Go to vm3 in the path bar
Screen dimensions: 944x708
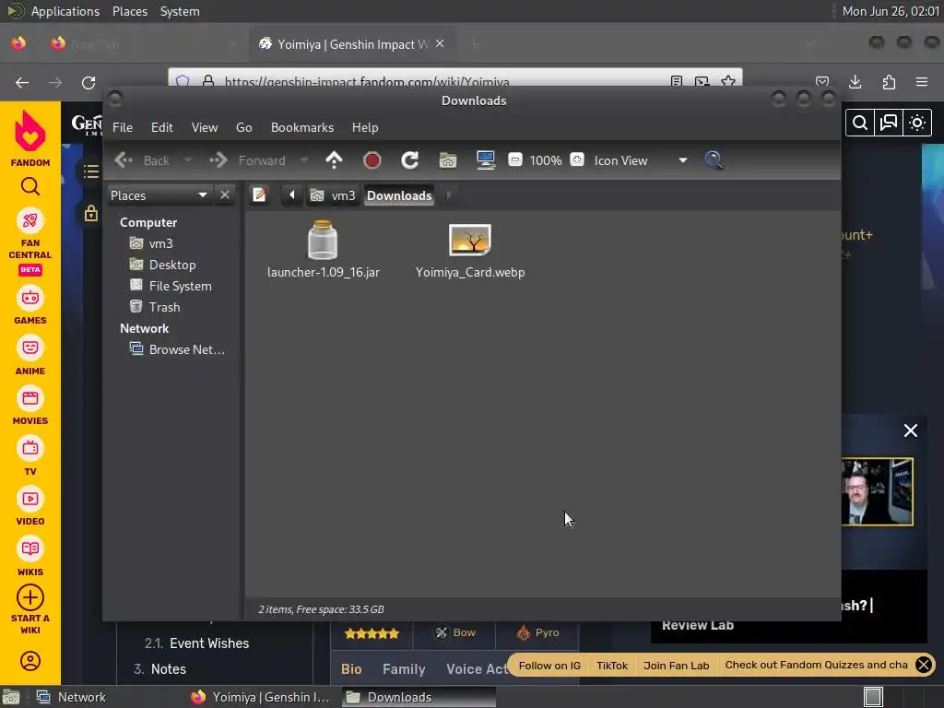point(333,195)
